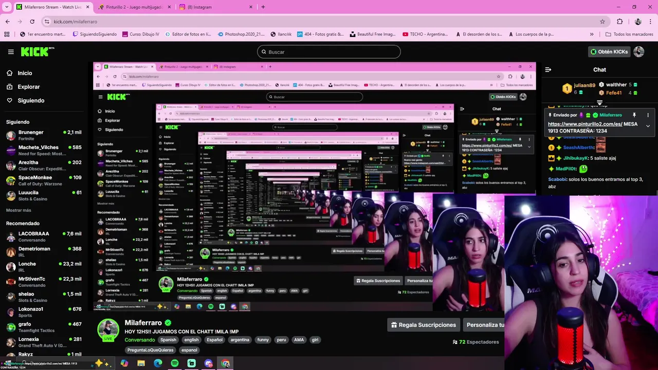Open the Beautiful Free Images bookmark
Viewport: 658px width, 370px height.
(x=373, y=34)
